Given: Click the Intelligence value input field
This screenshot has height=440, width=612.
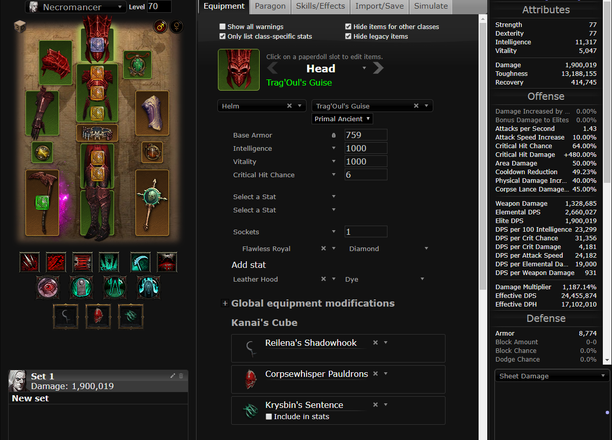Looking at the screenshot, I should [x=366, y=148].
